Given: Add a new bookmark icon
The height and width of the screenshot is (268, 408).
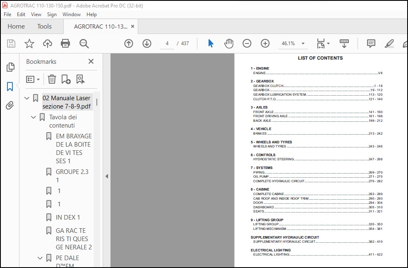Looking at the screenshot, I should click(x=66, y=79).
